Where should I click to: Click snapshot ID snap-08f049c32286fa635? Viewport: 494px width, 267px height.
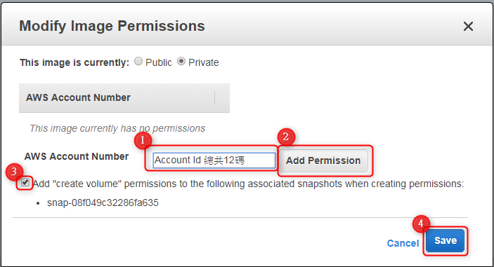(x=103, y=203)
